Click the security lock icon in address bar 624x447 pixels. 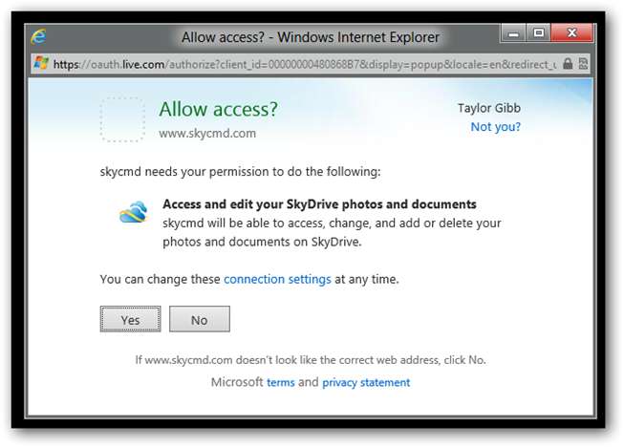[x=568, y=64]
